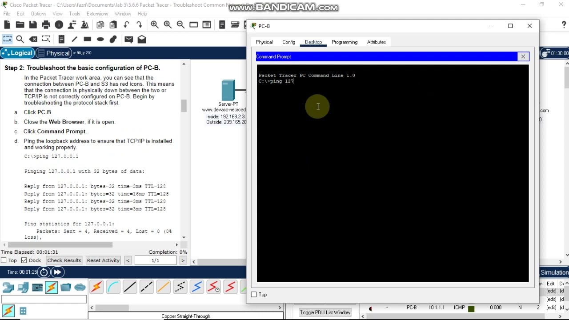
Task: Select the Inspect magnifier tool
Action: pos(20,39)
